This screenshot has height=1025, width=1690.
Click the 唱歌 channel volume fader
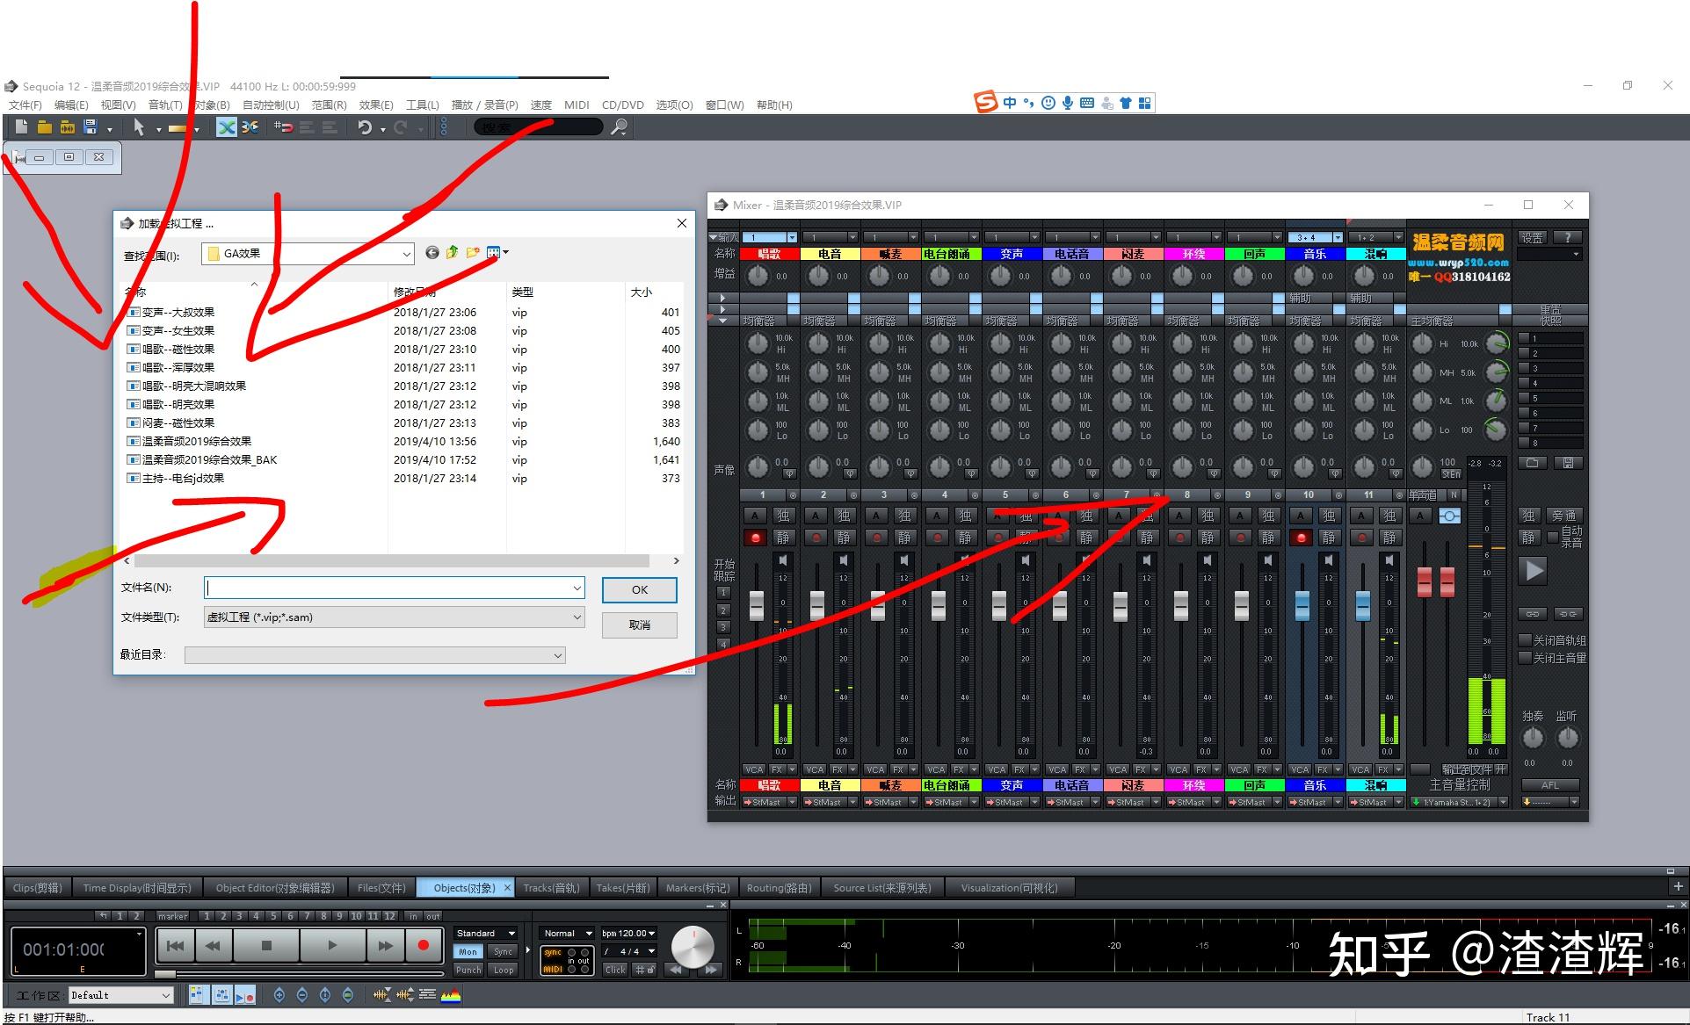(756, 605)
